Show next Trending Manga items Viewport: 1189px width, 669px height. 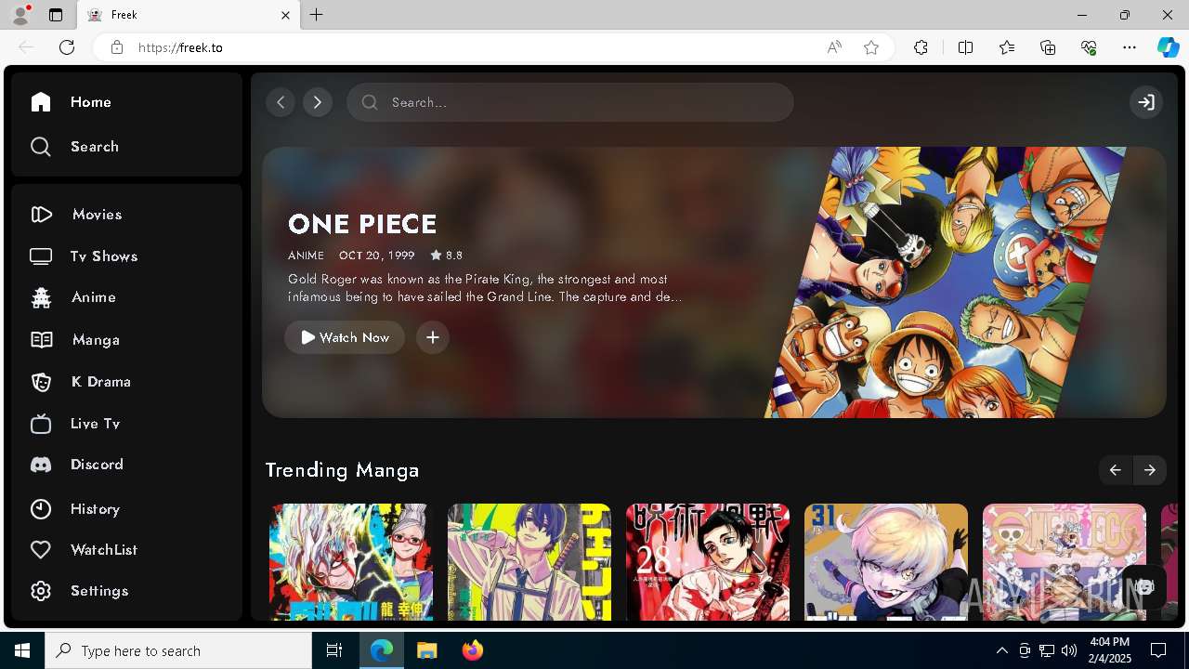[1150, 470]
